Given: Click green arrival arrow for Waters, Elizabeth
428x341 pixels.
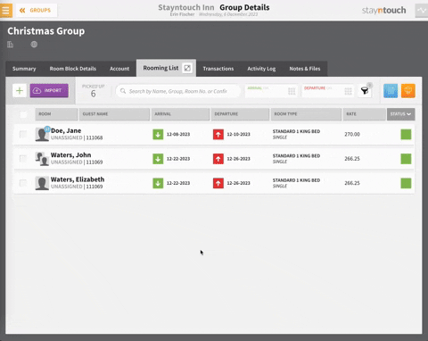Looking at the screenshot, I should (158, 183).
